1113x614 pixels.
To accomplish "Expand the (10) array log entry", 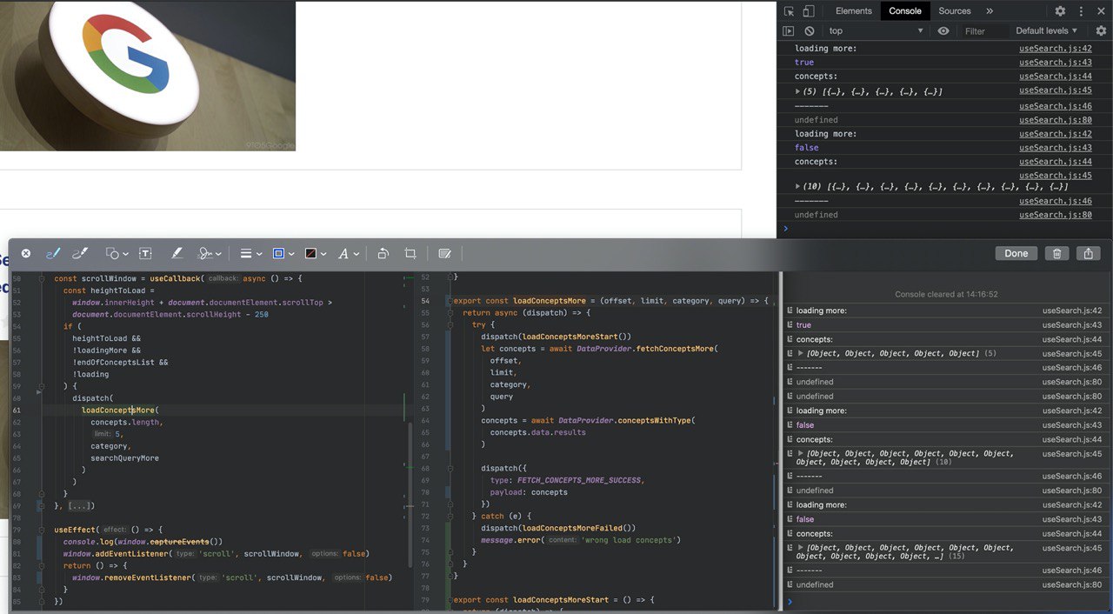I will (798, 186).
